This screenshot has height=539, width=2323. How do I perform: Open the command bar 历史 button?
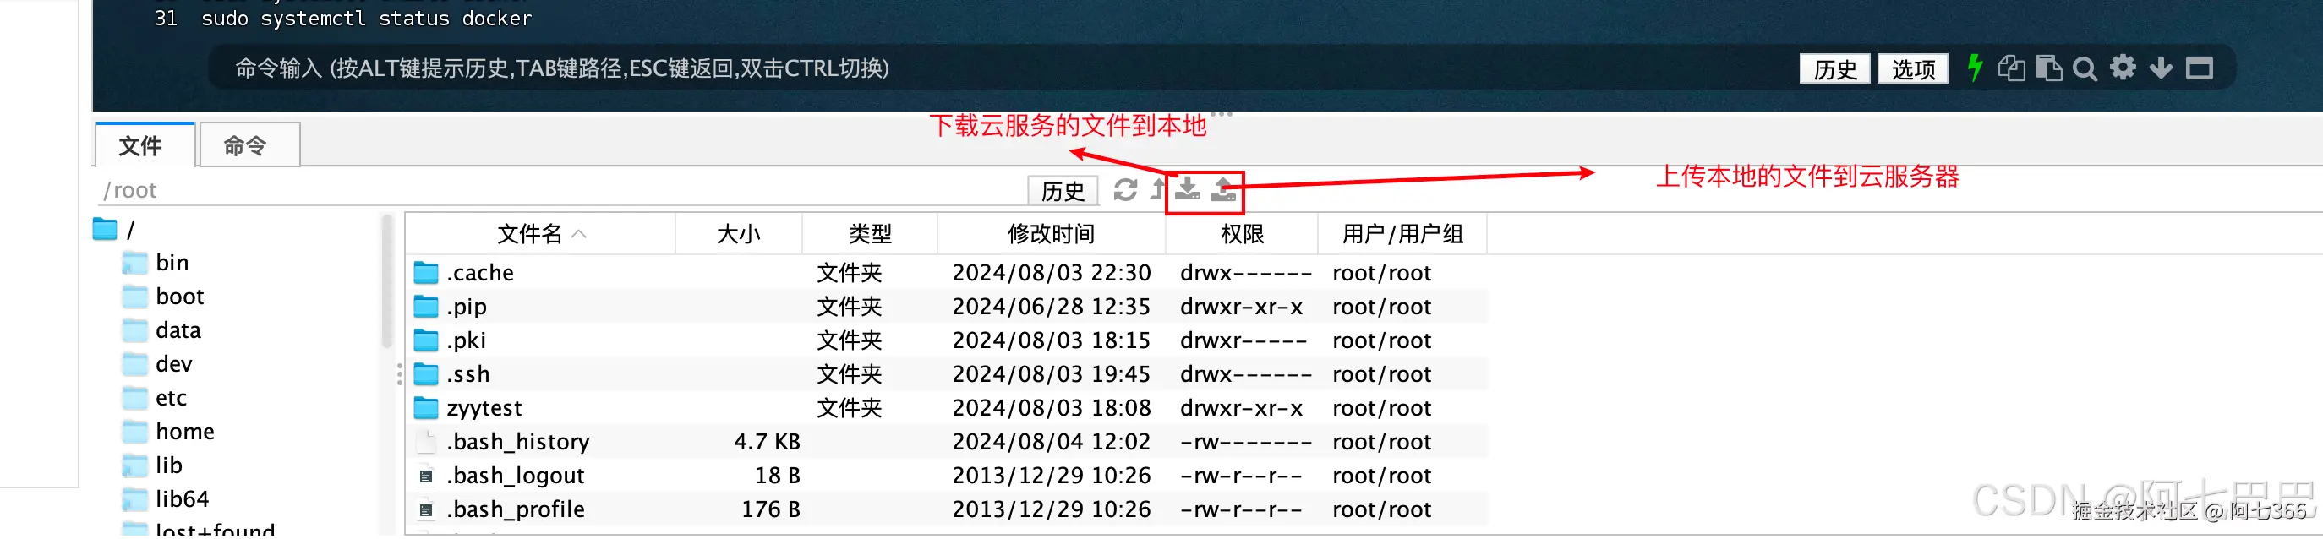tap(1835, 69)
